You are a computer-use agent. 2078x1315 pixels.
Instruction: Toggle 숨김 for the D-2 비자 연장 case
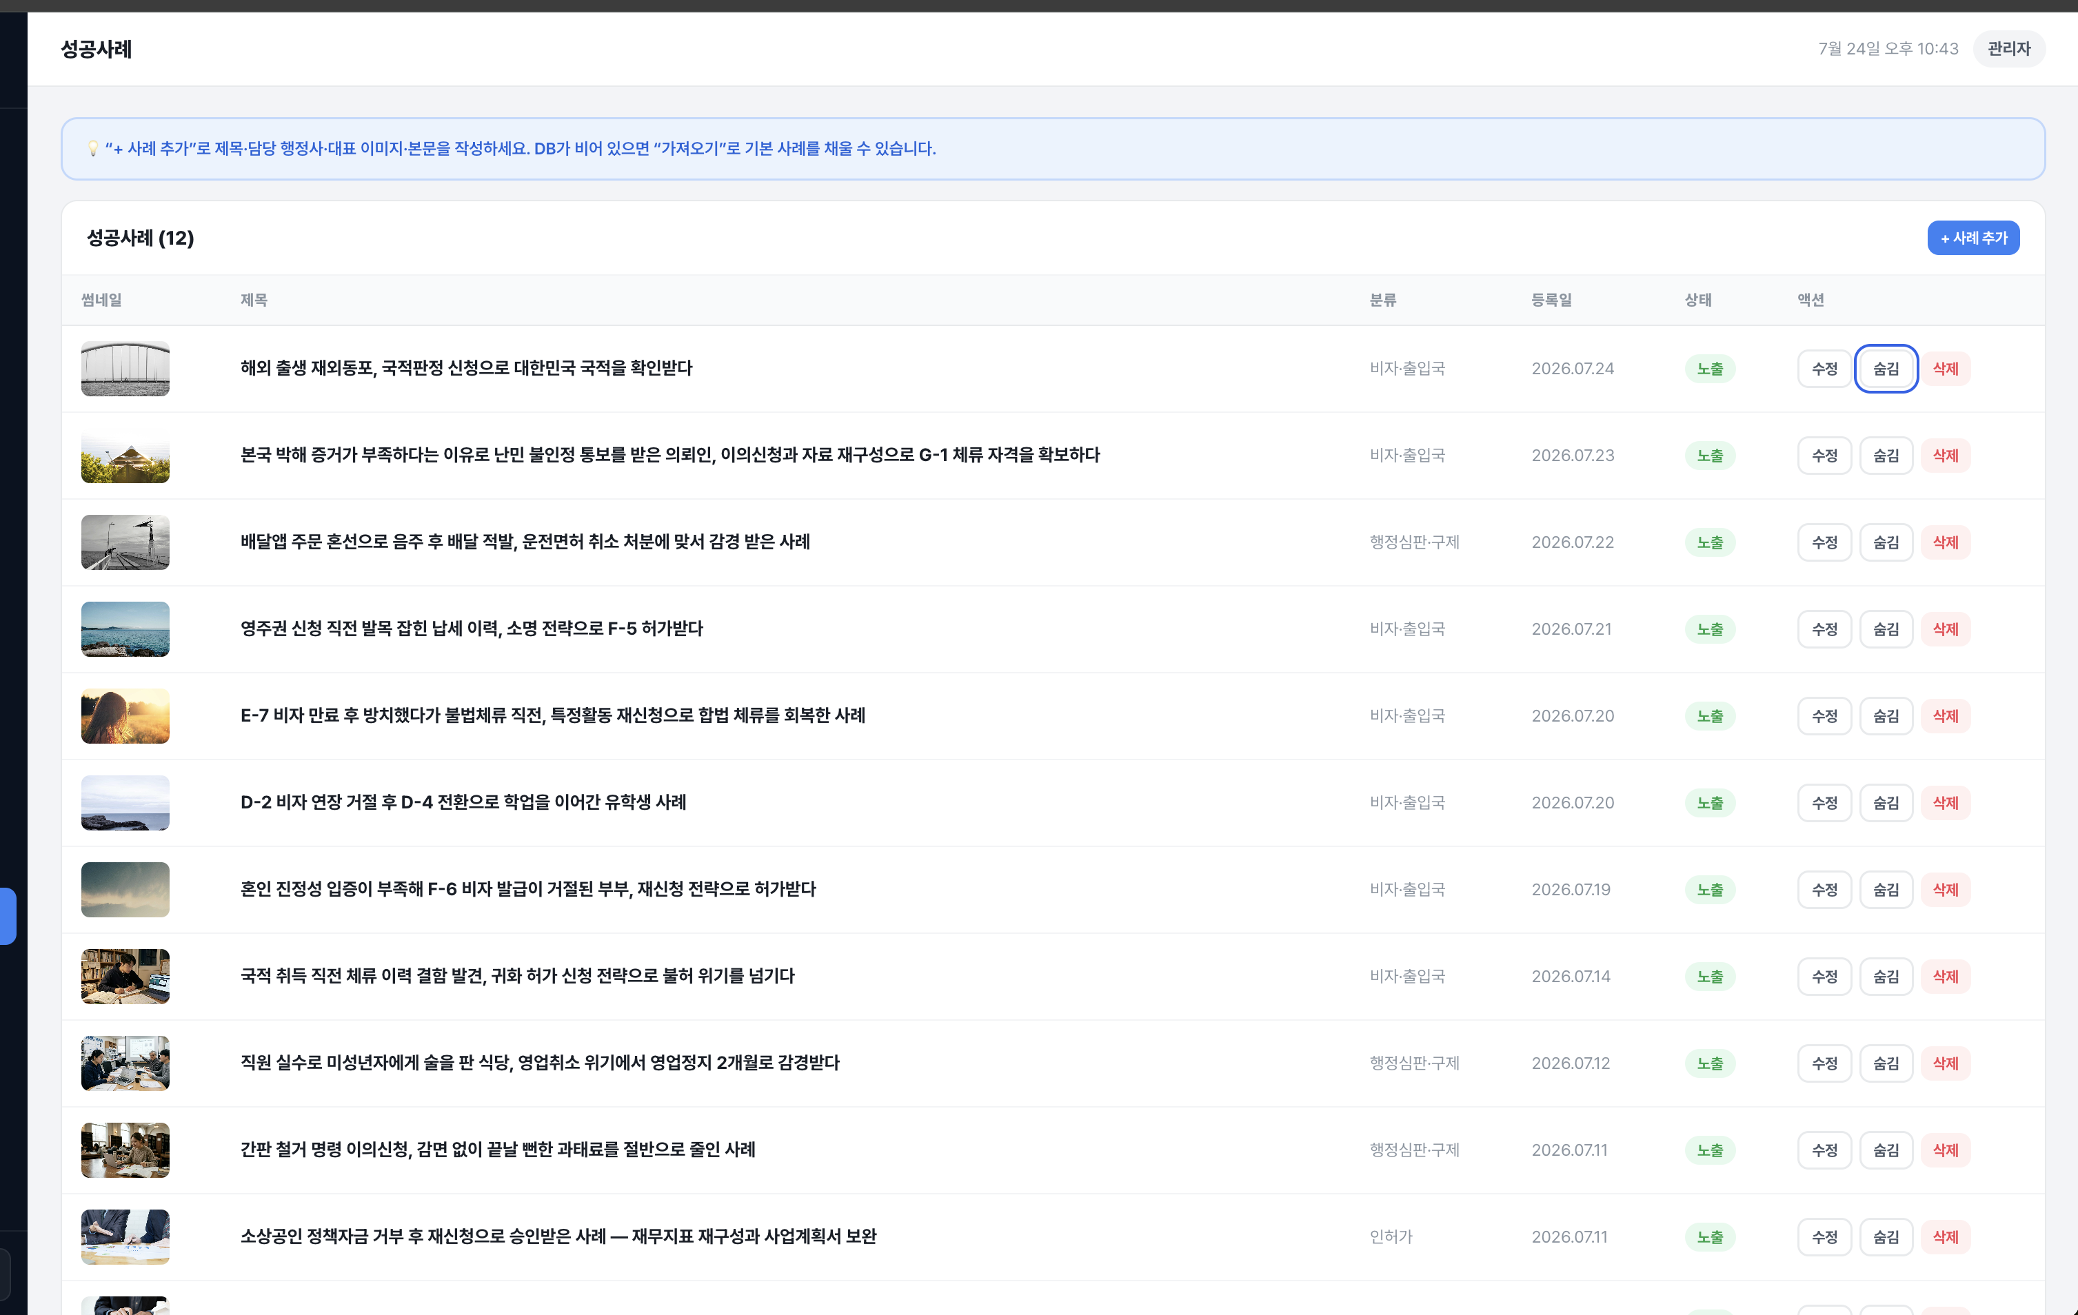click(1886, 802)
